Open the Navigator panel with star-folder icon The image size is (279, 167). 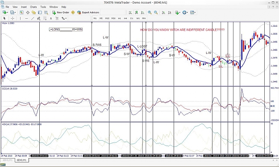click(33, 12)
